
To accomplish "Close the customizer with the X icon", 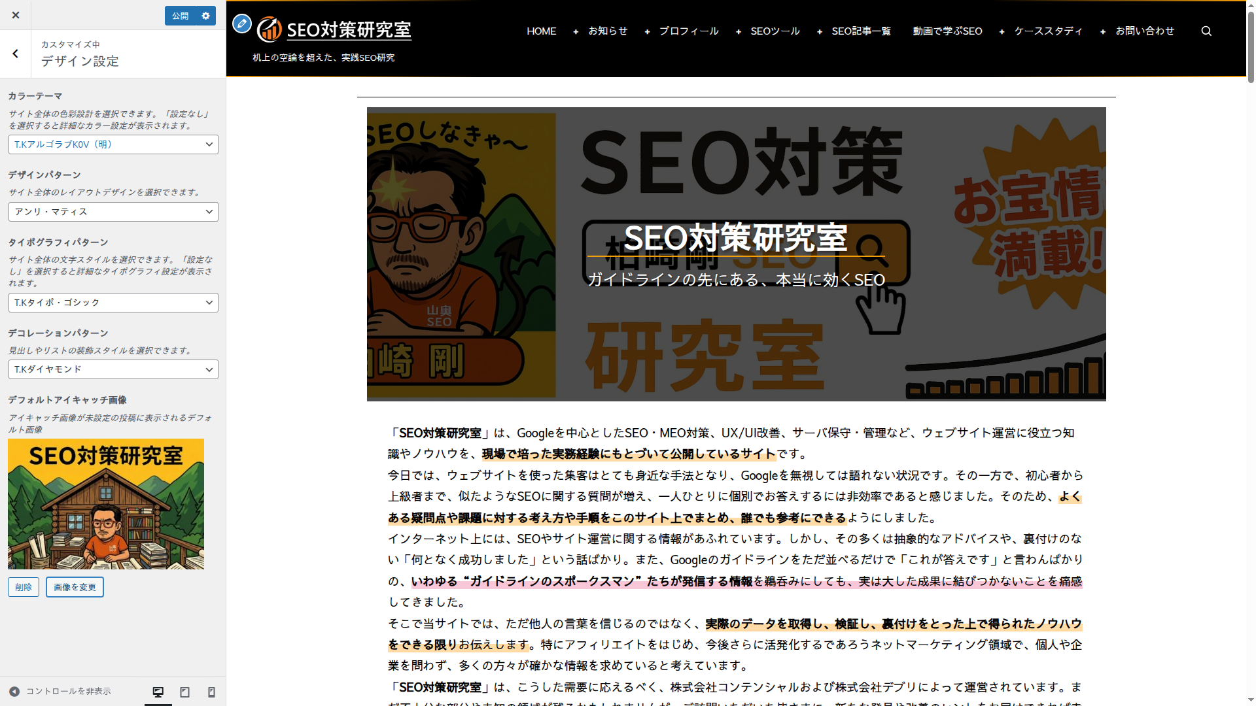I will pos(16,15).
